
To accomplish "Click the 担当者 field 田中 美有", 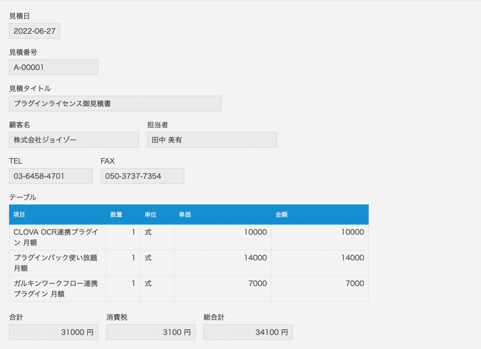I will click(212, 140).
